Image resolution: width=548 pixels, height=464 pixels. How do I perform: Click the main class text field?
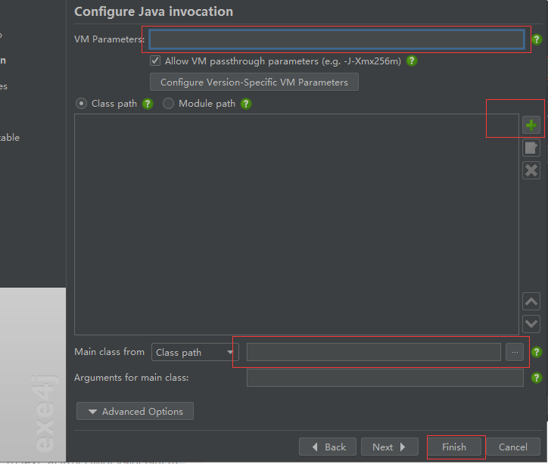[x=374, y=352]
